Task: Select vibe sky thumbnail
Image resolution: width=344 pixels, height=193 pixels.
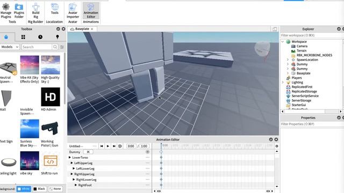Action: (x=30, y=161)
